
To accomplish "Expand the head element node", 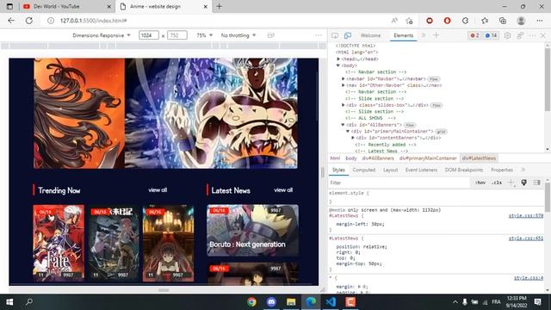I will [x=338, y=59].
